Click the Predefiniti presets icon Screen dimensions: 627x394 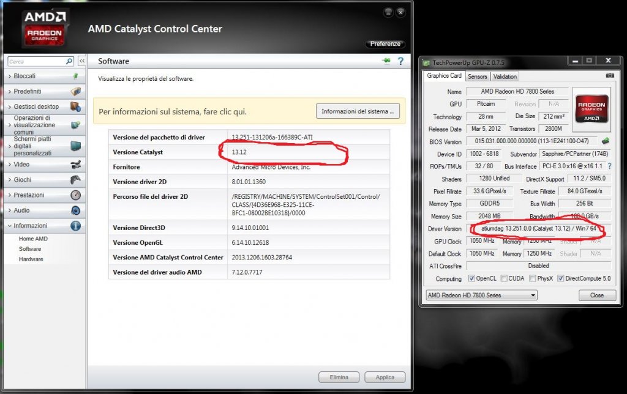75,92
